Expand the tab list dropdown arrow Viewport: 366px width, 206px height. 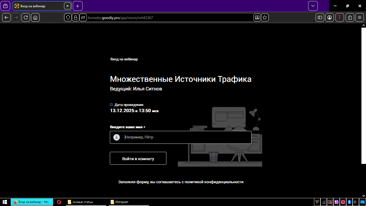click(x=312, y=6)
